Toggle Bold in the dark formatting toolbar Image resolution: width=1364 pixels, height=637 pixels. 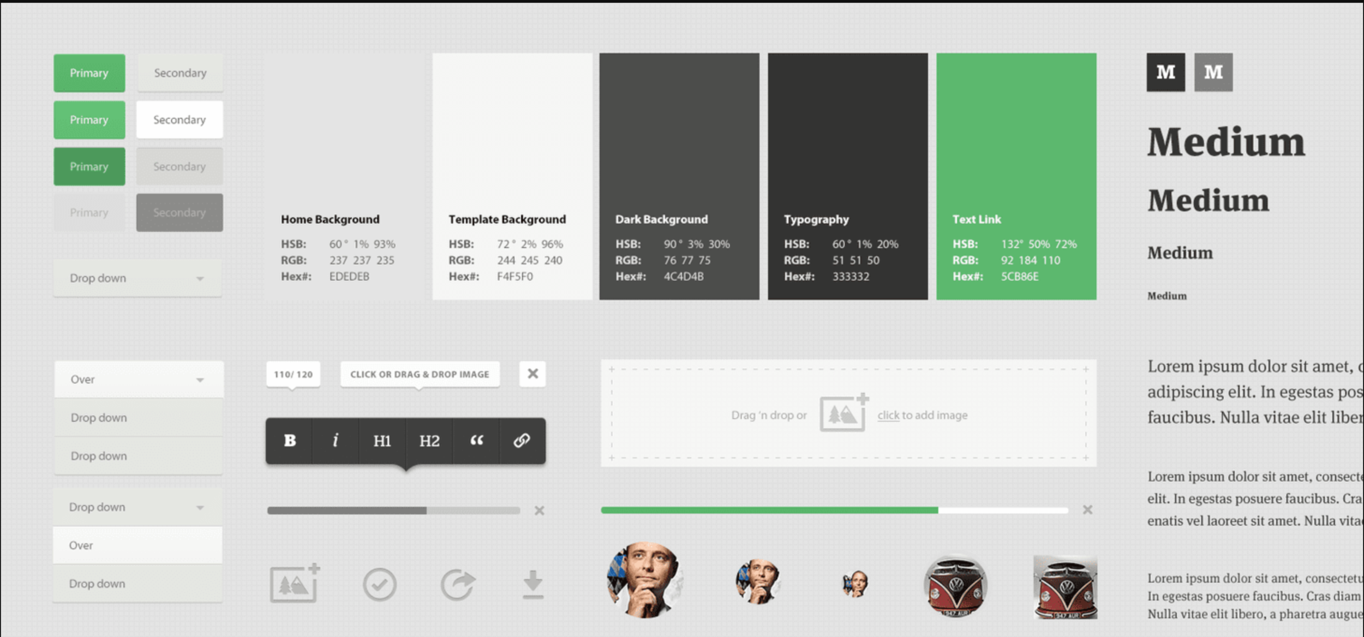[x=290, y=441]
